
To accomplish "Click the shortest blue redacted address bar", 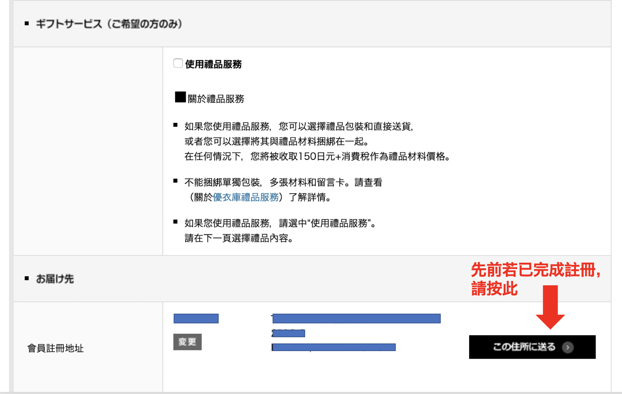I will tap(289, 333).
